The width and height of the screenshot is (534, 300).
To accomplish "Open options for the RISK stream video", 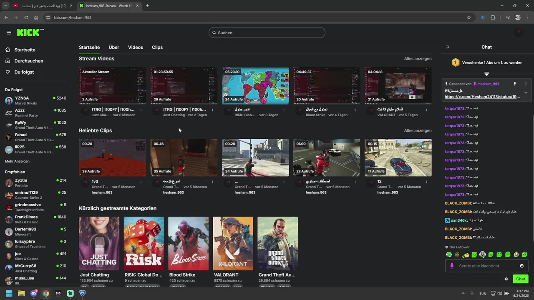I will click(x=284, y=110).
